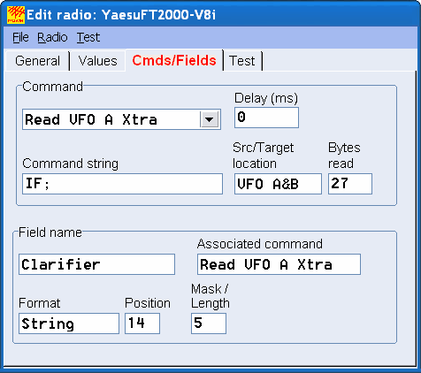Click the Associated command label

[x=260, y=244]
